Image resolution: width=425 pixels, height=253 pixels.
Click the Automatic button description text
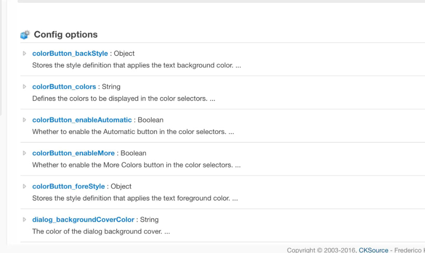133,132
